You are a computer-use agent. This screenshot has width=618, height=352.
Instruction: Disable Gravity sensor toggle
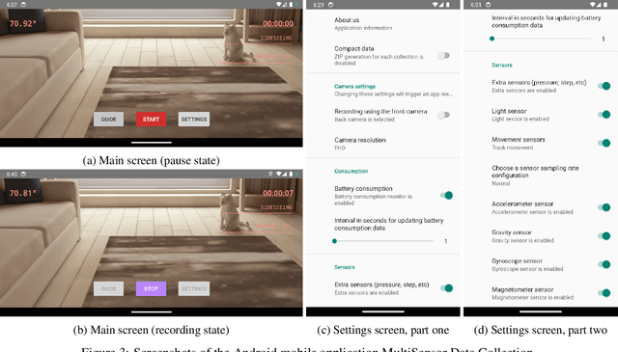(604, 236)
